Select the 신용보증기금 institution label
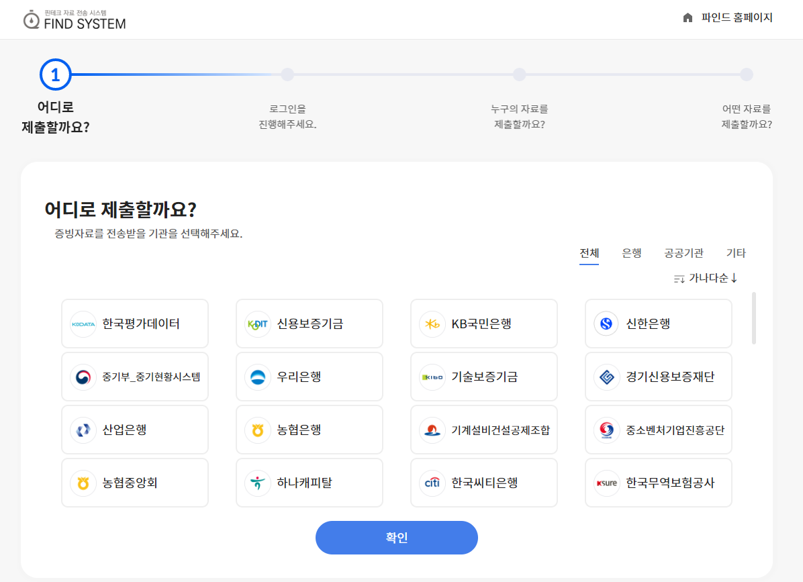This screenshot has width=803, height=582. click(310, 324)
